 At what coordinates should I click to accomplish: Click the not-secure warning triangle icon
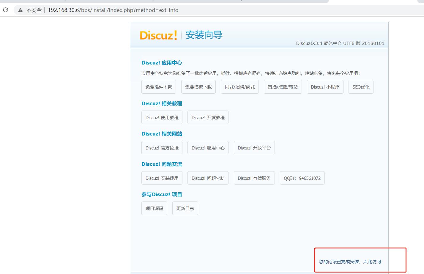tap(20, 10)
